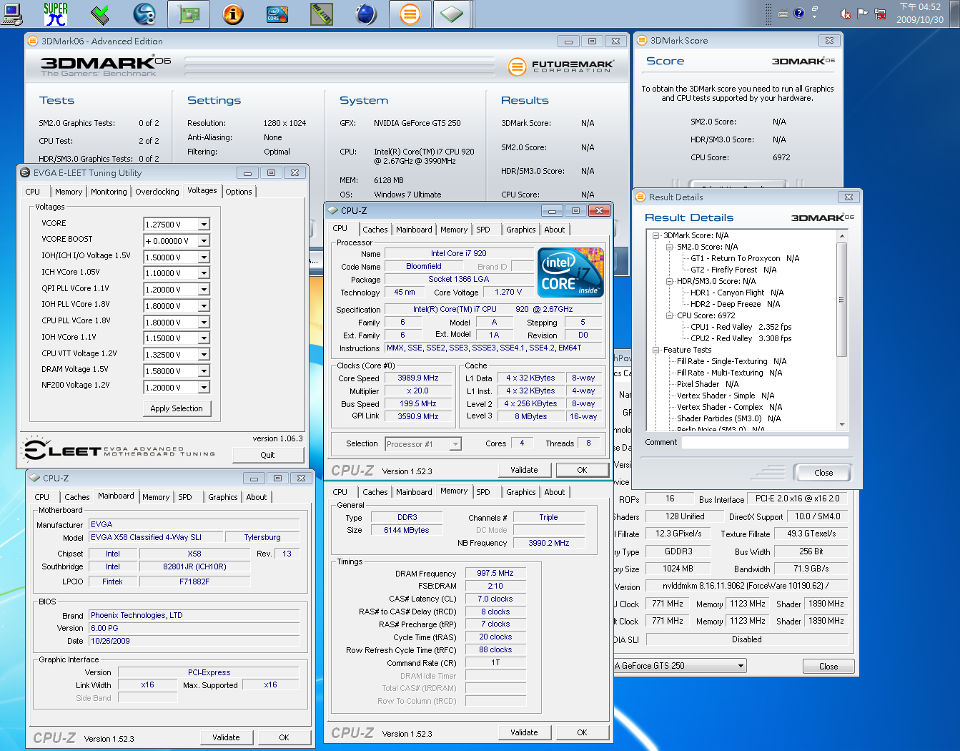The height and width of the screenshot is (751, 960).
Task: Switch to Monitoring tab in EVGA utility
Action: click(x=109, y=192)
